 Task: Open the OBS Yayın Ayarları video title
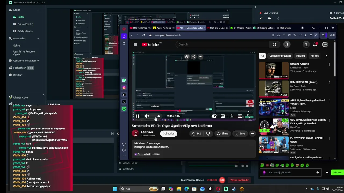tap(308, 121)
